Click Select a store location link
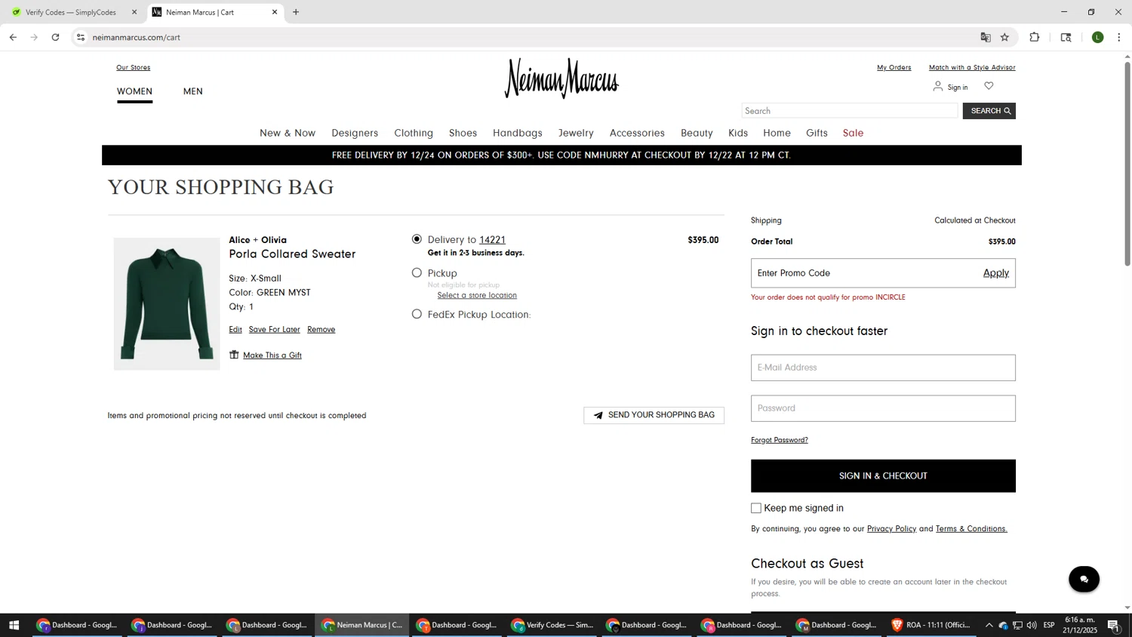The width and height of the screenshot is (1132, 637). click(477, 295)
